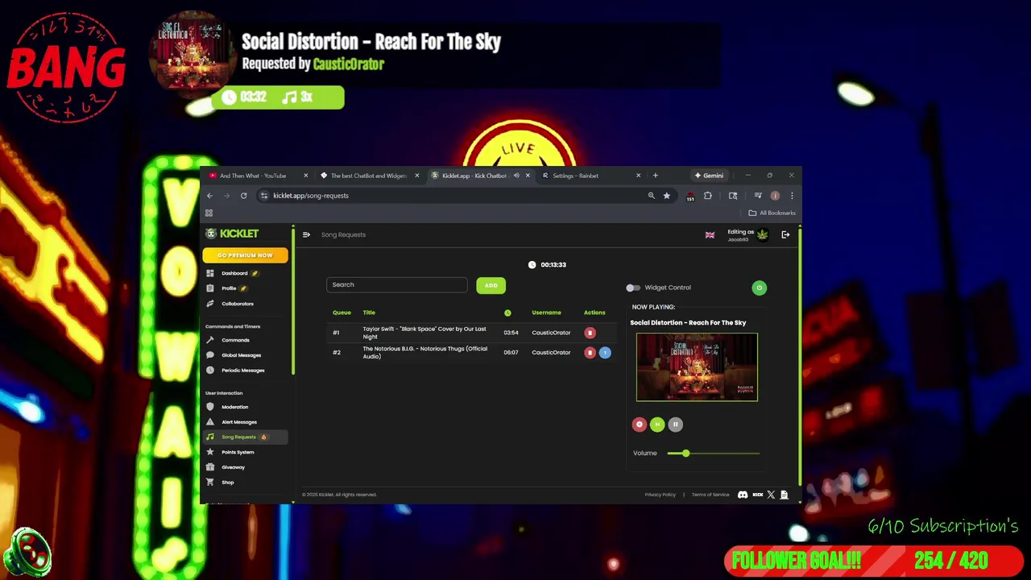This screenshot has width=1031, height=580.
Task: Open Collaborators in sidebar
Action: click(x=237, y=304)
